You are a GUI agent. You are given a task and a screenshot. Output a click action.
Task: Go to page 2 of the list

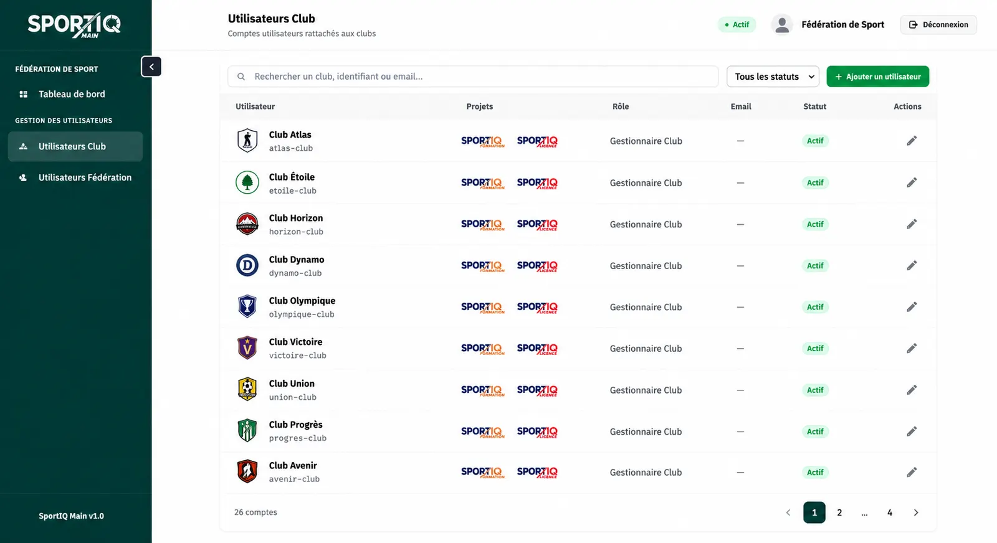point(839,512)
